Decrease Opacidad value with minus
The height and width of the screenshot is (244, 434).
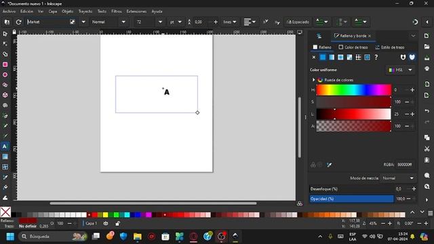pyautogui.click(x=408, y=199)
